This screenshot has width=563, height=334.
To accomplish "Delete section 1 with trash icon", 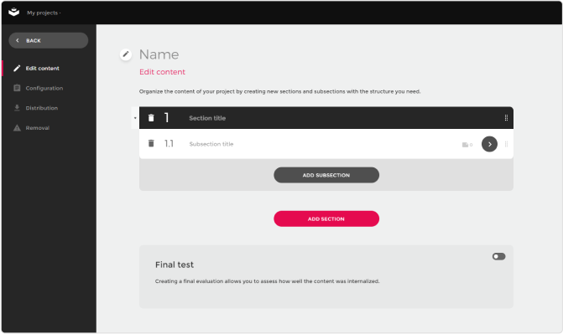I will [x=151, y=117].
